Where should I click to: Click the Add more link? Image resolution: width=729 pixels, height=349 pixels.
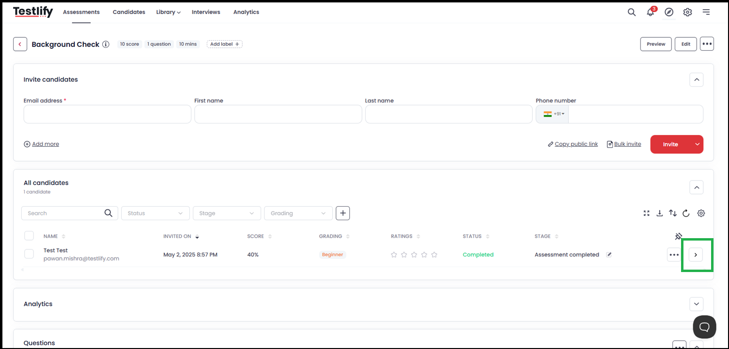pos(42,144)
